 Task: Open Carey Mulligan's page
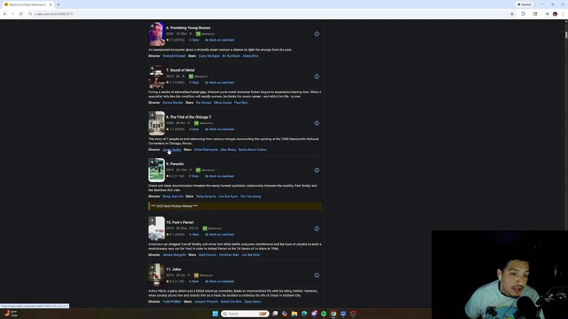pos(209,56)
